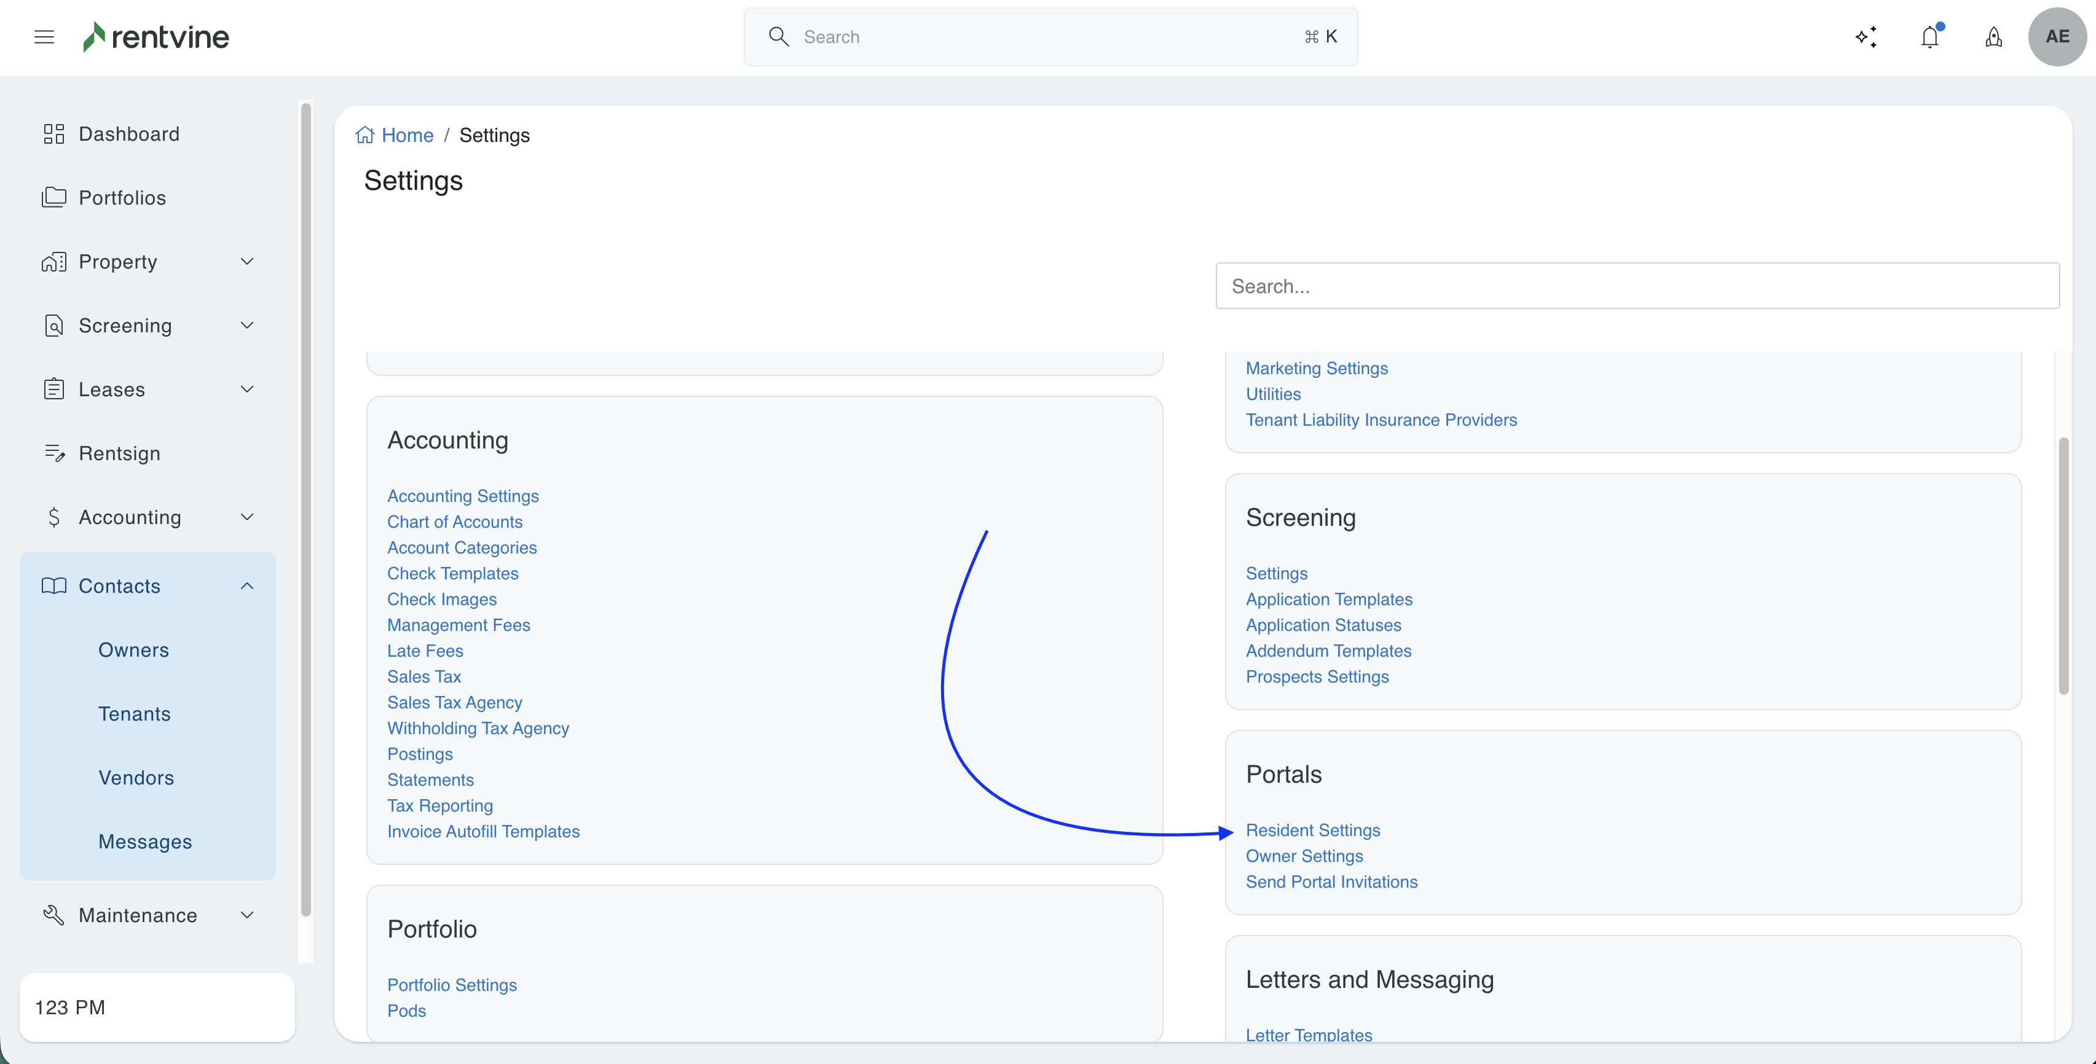Expand the Property sidebar section
2096x1064 pixels.
[247, 261]
